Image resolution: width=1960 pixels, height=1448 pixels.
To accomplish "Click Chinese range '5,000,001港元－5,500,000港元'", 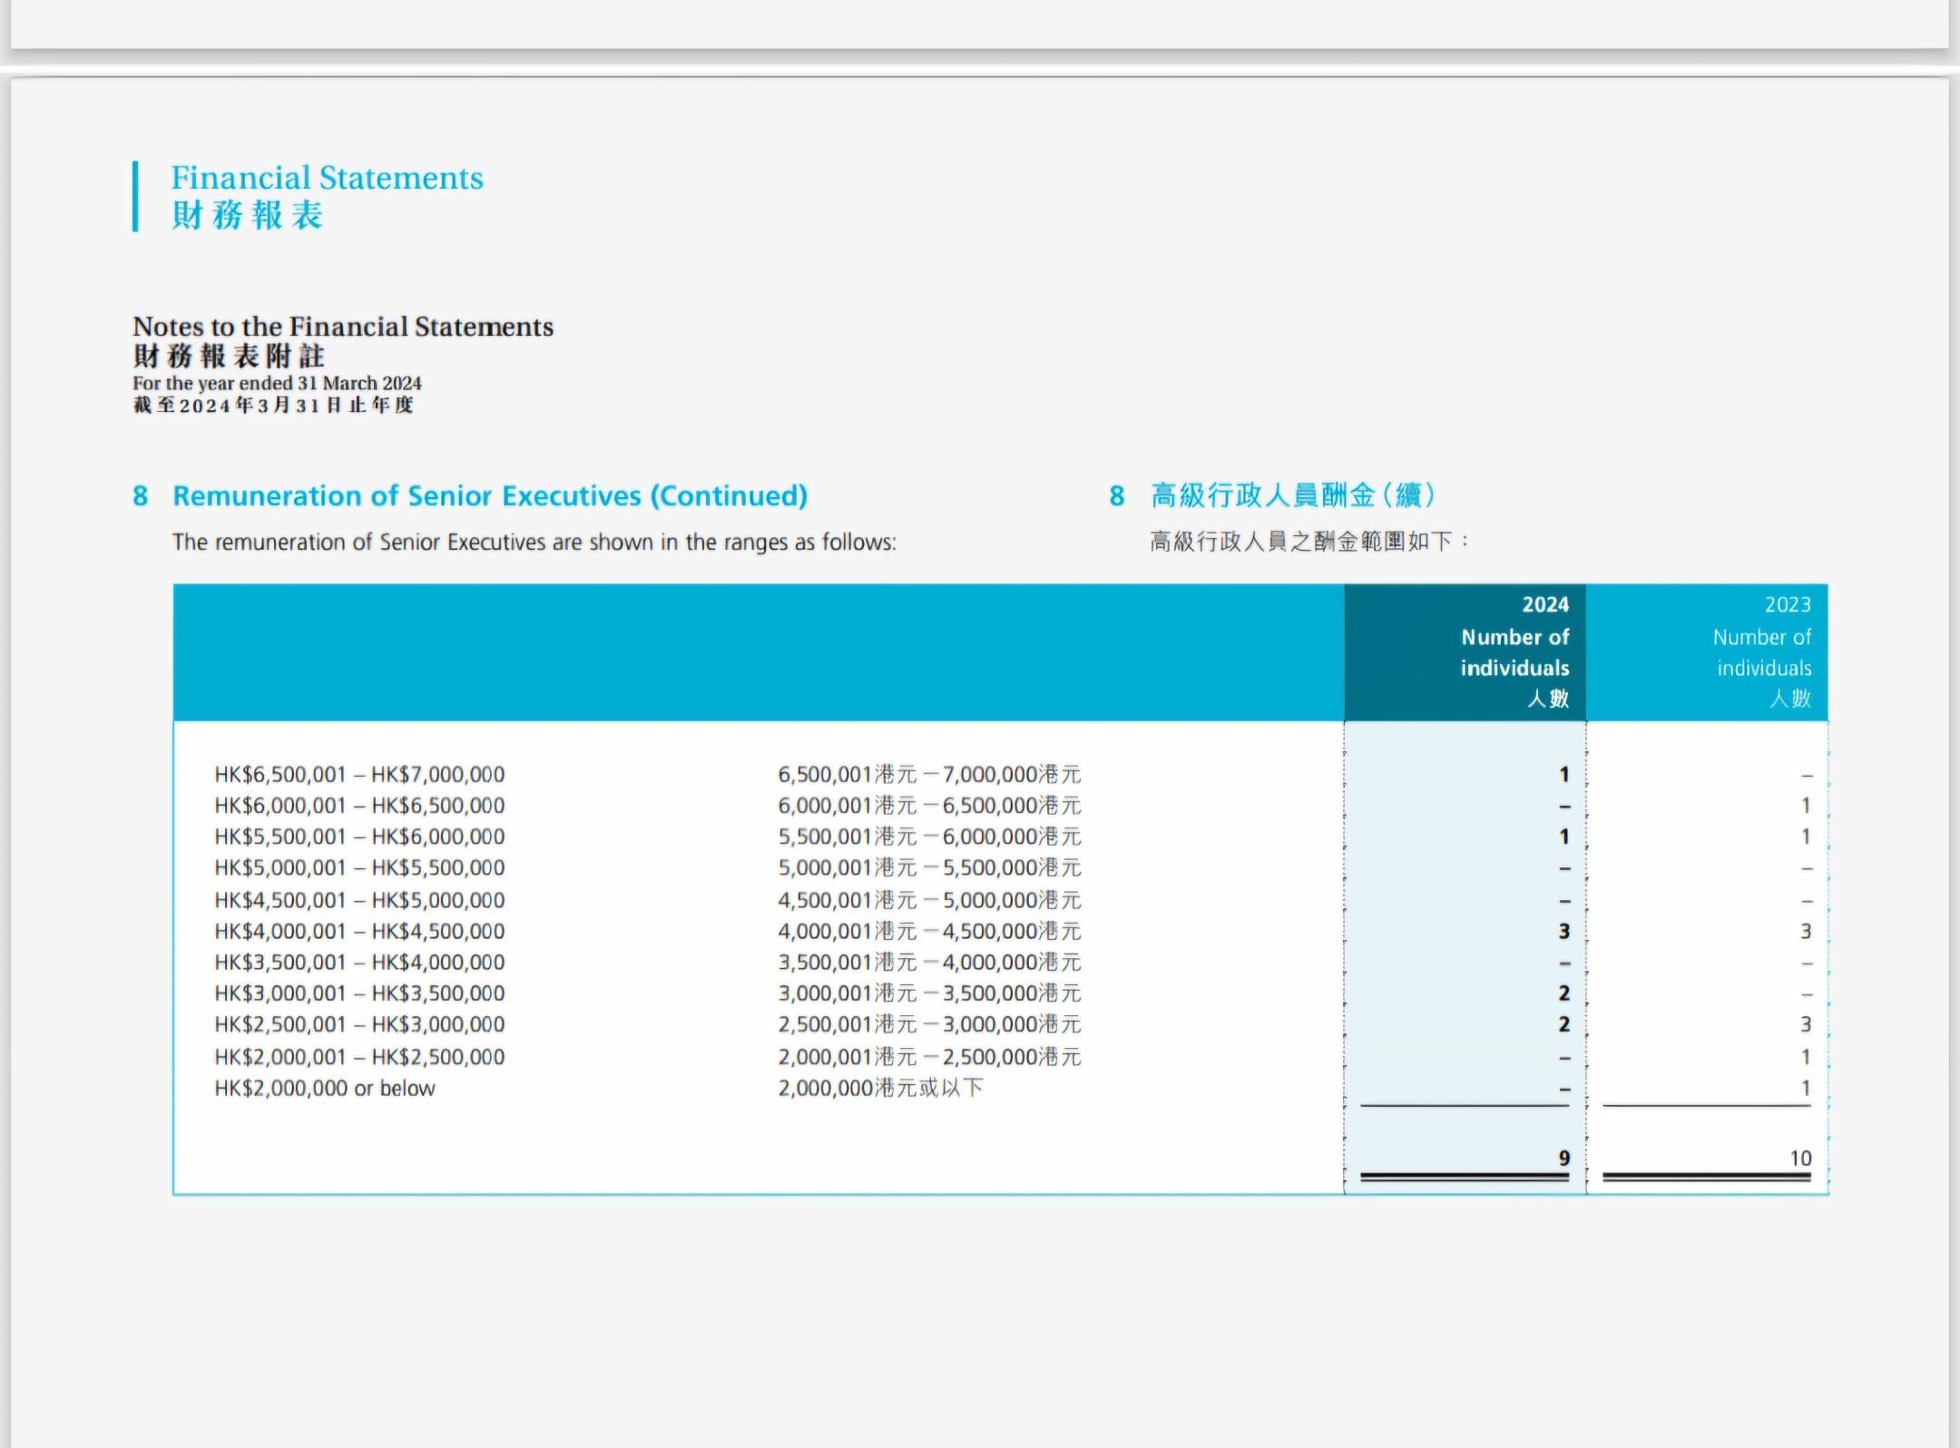I will click(929, 868).
